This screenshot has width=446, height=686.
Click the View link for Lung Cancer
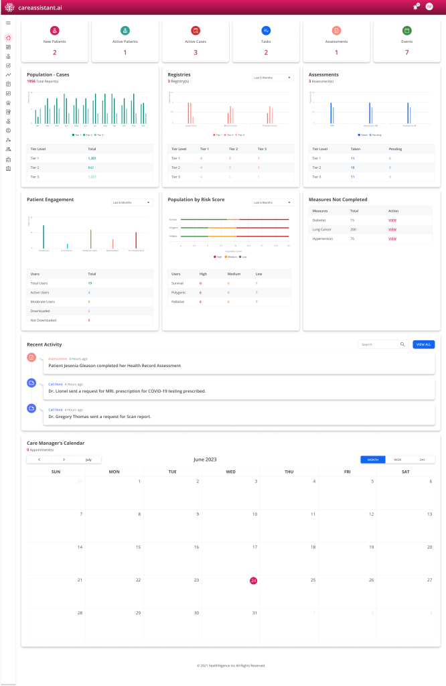(392, 229)
